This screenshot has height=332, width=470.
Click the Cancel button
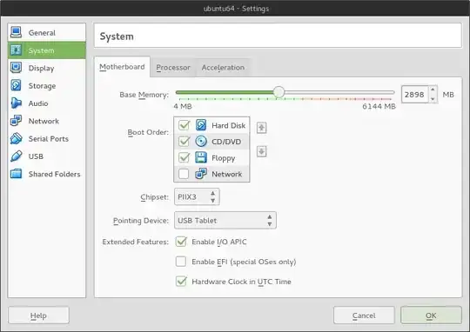pyautogui.click(x=364, y=315)
